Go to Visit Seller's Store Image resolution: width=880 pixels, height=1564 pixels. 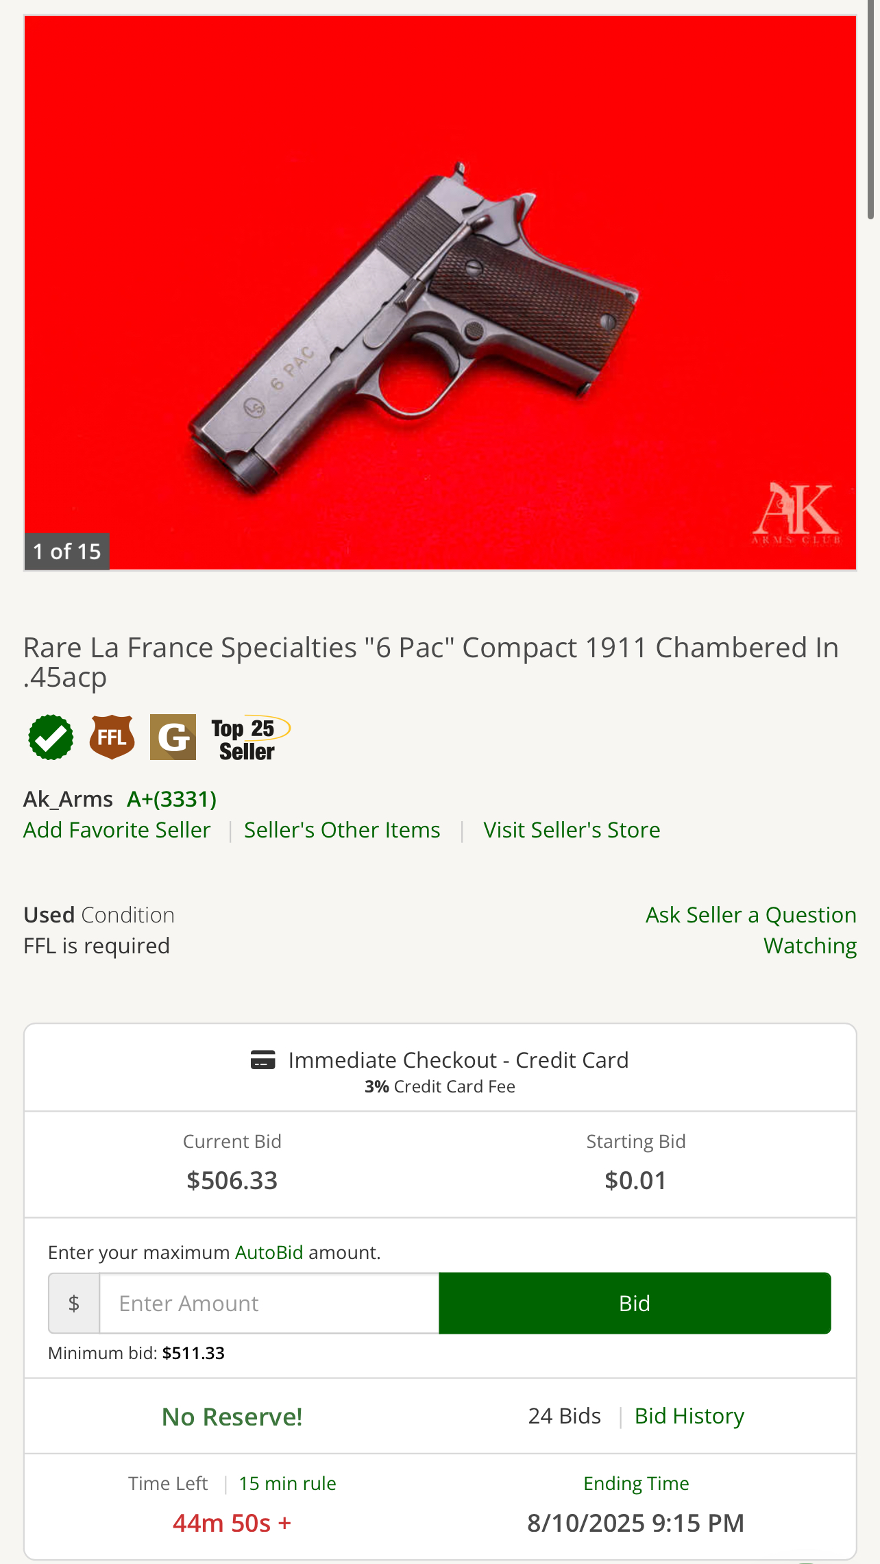(x=572, y=830)
